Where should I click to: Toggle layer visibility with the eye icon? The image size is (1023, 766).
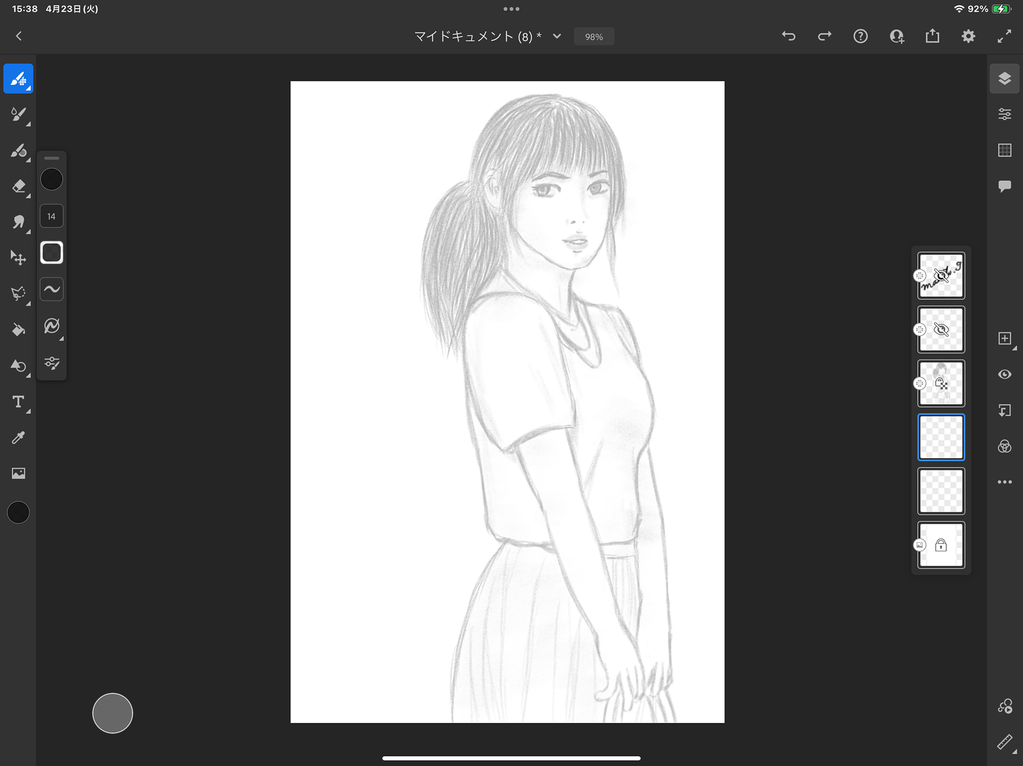click(1004, 374)
